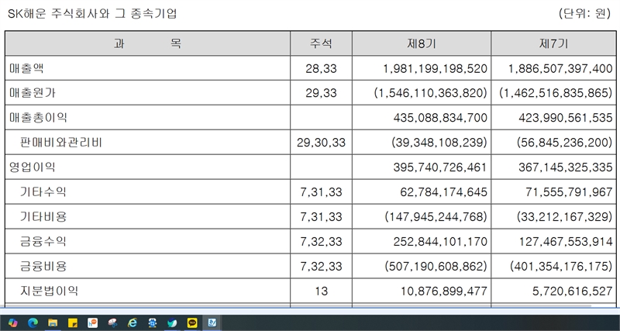The height and width of the screenshot is (331, 620).
Task: Launch Microsoft Edge from the taskbar
Action: pyautogui.click(x=33, y=323)
